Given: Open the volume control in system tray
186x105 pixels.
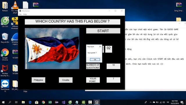Looking at the screenshot, I should 164,102.
